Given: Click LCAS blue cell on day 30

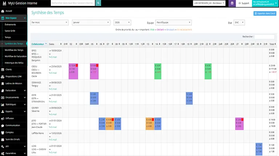Looking at the screenshot, I should pyautogui.click(x=259, y=149).
